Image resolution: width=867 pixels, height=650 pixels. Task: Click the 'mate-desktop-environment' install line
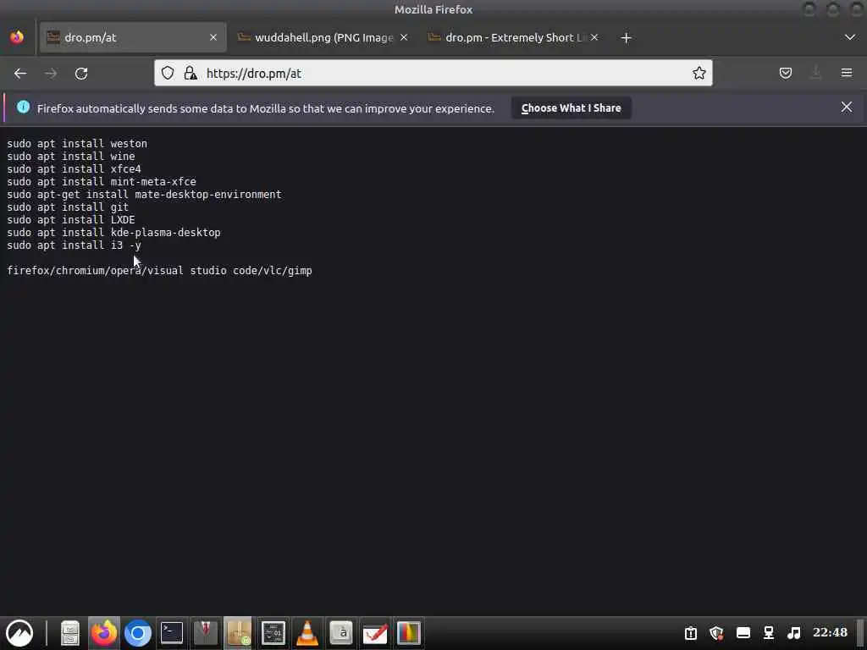144,195
